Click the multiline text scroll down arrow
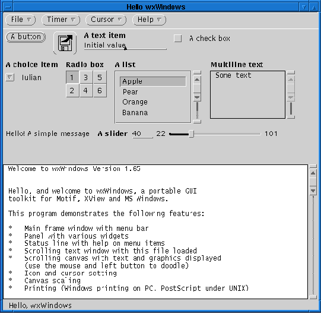The width and height of the screenshot is (321, 314). point(291,97)
